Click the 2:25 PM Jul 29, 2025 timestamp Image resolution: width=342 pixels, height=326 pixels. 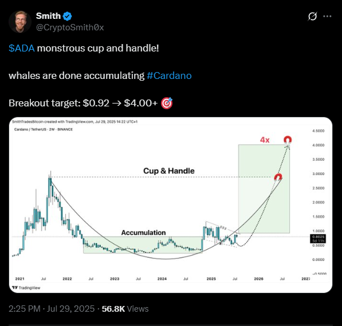[x=52, y=309]
